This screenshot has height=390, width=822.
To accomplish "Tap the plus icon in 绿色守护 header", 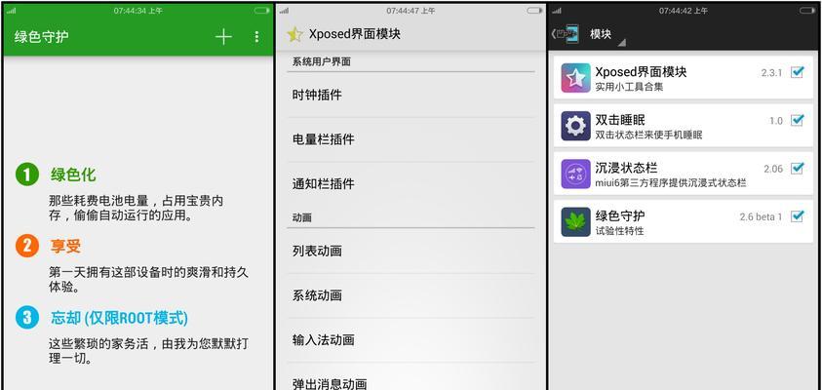I will [223, 36].
